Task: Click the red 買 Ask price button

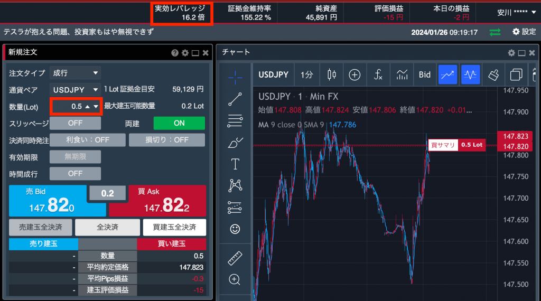Action: (x=157, y=201)
